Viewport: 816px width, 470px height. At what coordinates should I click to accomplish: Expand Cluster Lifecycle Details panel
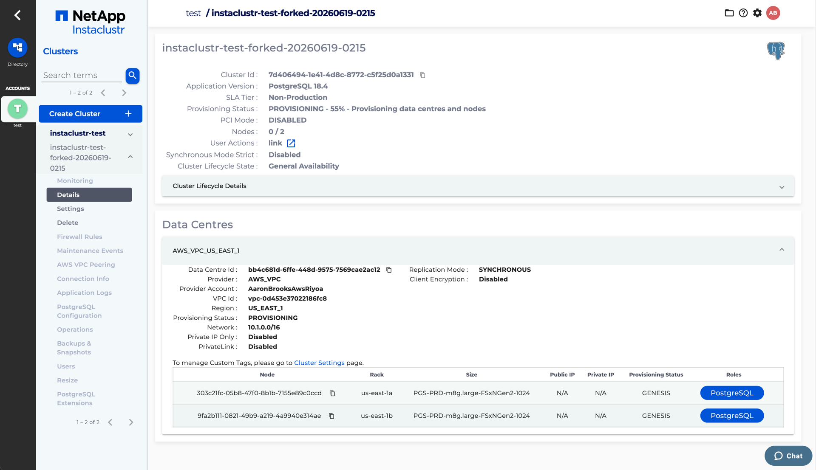(478, 186)
